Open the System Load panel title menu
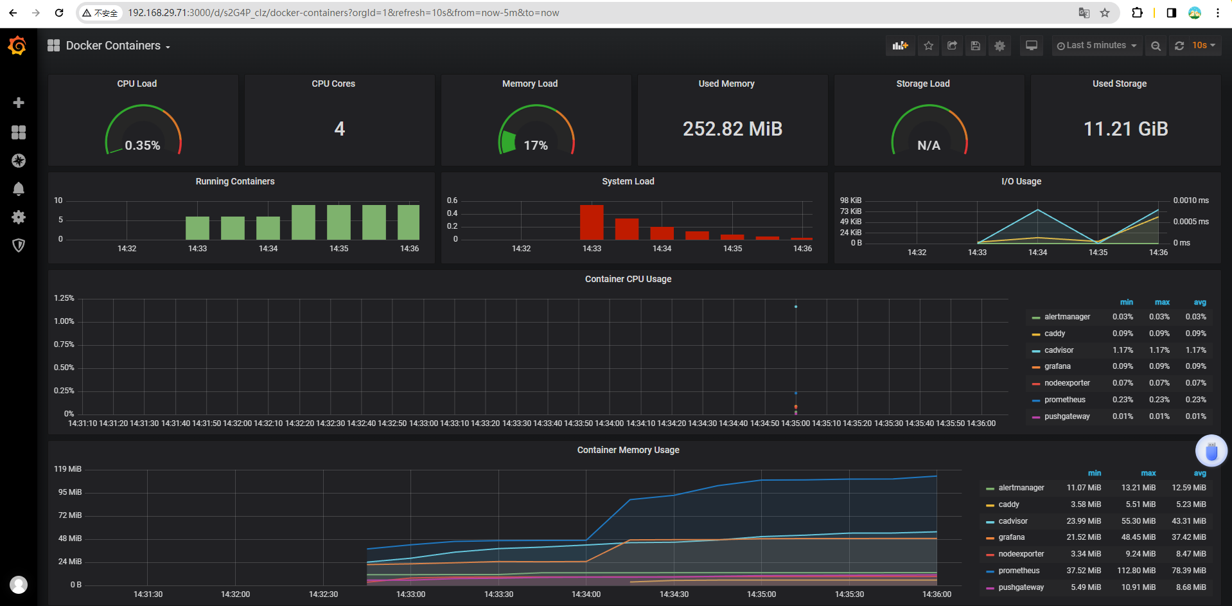1232x606 pixels. tap(628, 181)
